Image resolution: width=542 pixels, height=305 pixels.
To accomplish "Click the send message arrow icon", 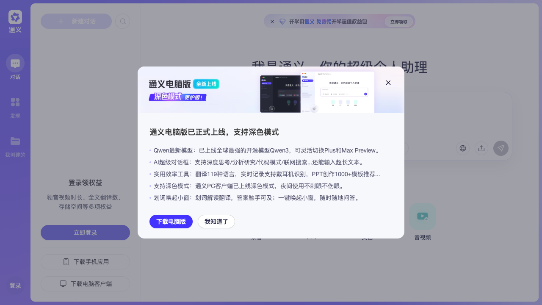I will (x=501, y=148).
